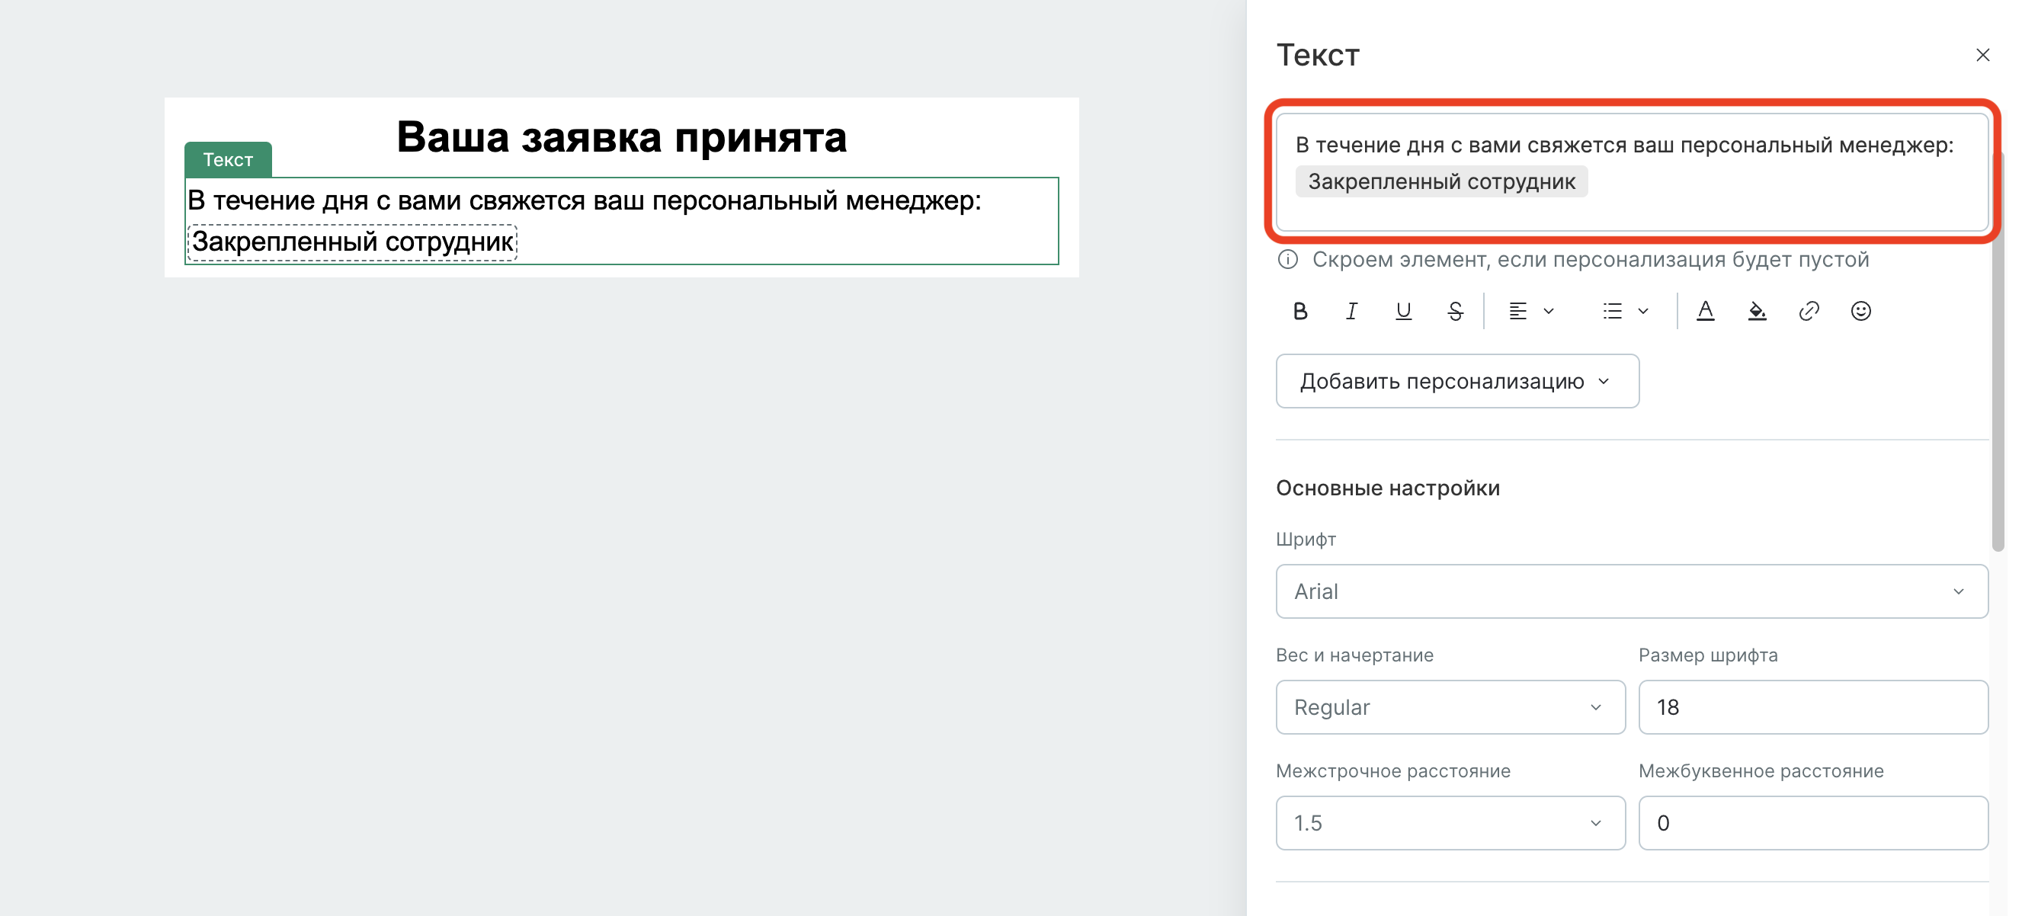Click into the text editor field in the panel

(1632, 171)
